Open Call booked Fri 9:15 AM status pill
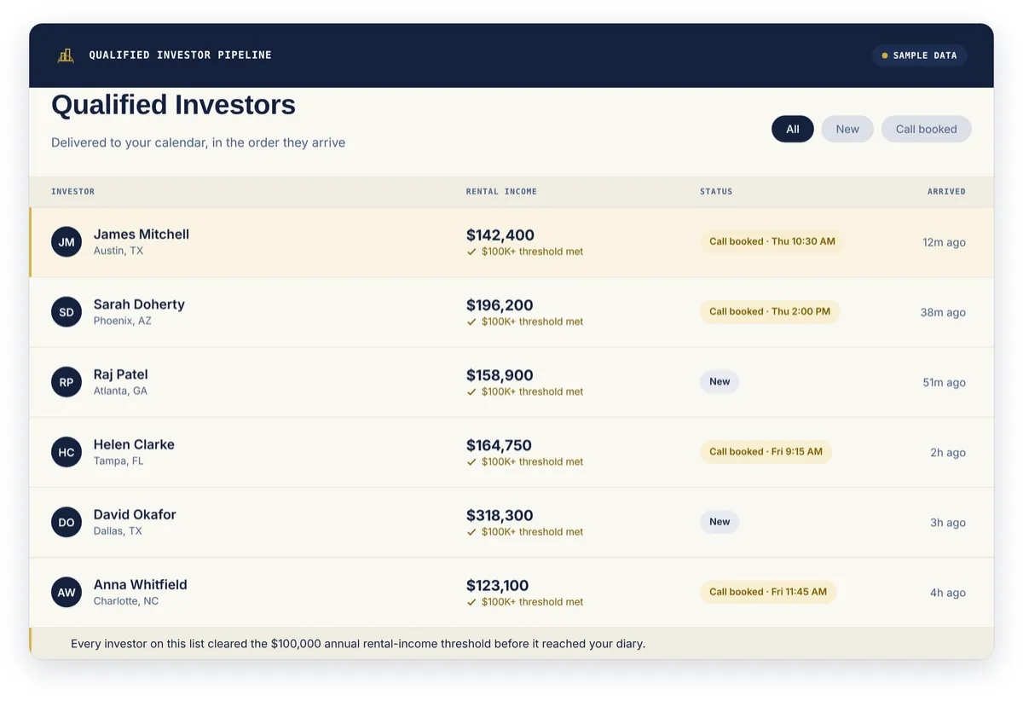 [x=766, y=451]
